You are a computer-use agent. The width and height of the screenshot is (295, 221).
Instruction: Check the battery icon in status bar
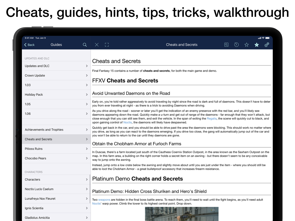[x=268, y=38]
